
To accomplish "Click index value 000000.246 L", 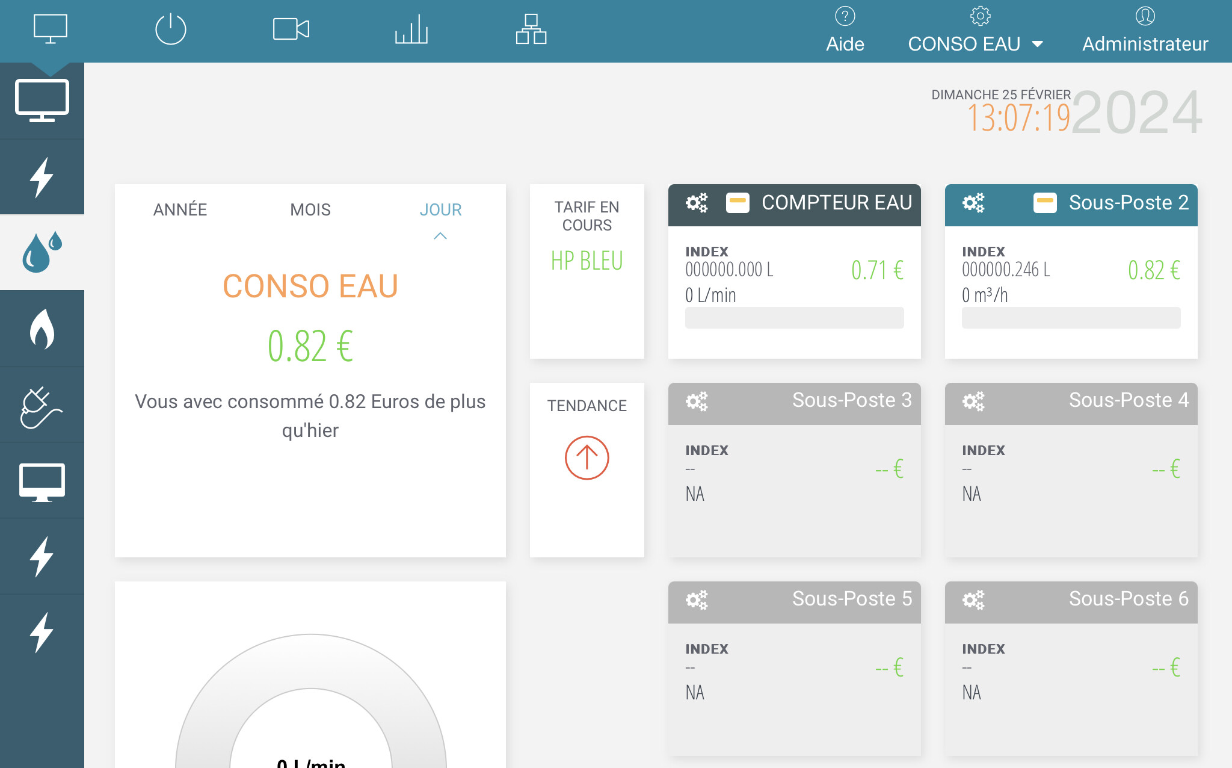I will coord(1006,270).
